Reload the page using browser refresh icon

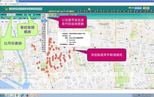pyautogui.click(x=6, y=4)
